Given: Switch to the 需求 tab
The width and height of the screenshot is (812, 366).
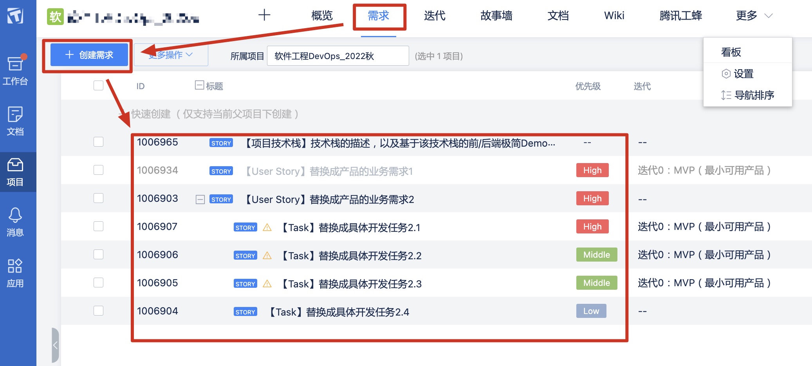Looking at the screenshot, I should coord(379,16).
